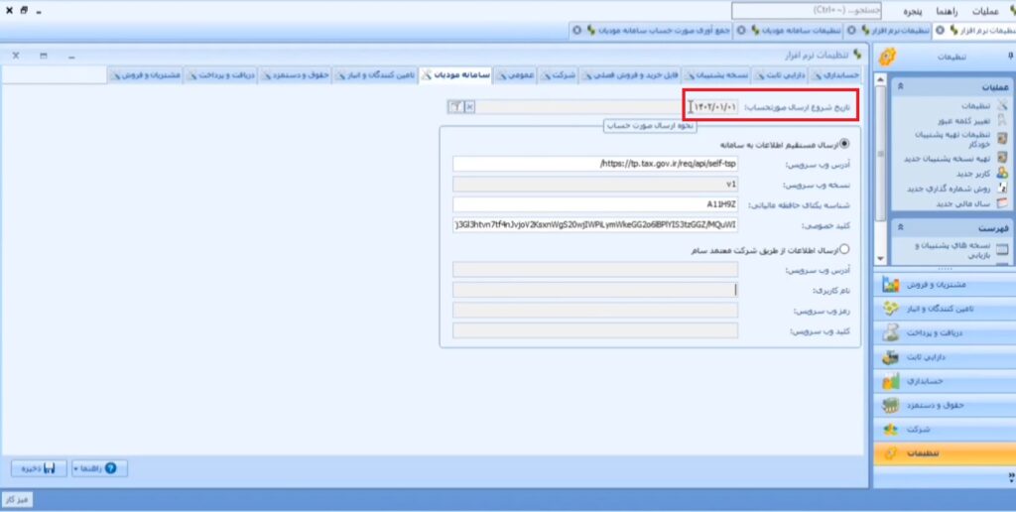
Task: Open the حقوق و دستمزد settings tab
Action: click(295, 75)
